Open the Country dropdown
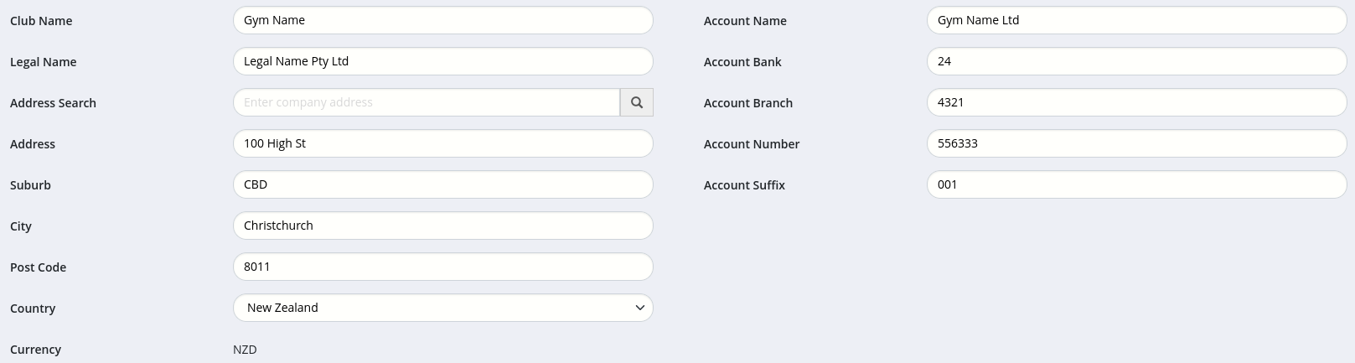The width and height of the screenshot is (1355, 363). (442, 308)
